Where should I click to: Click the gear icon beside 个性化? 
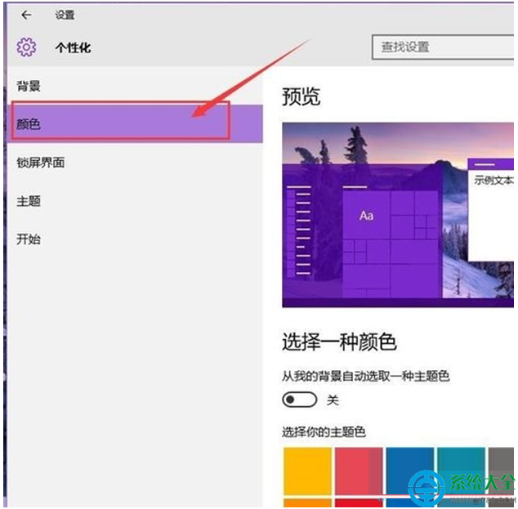(27, 47)
